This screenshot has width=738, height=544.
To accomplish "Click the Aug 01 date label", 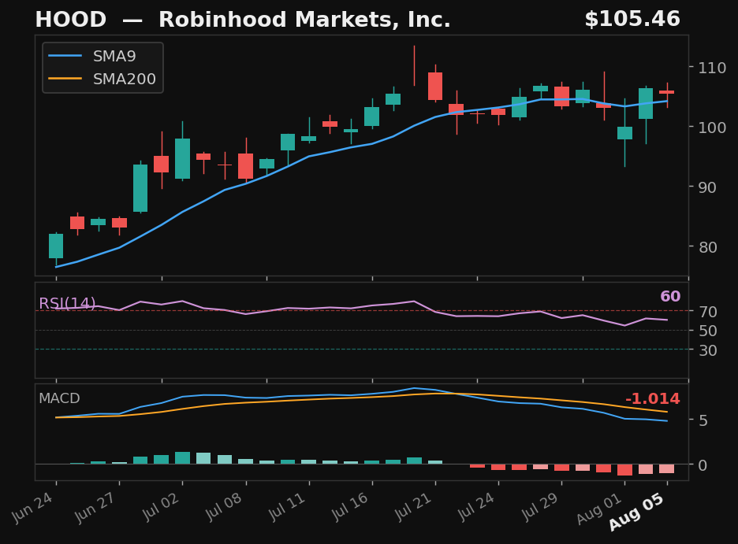I will pos(598,509).
